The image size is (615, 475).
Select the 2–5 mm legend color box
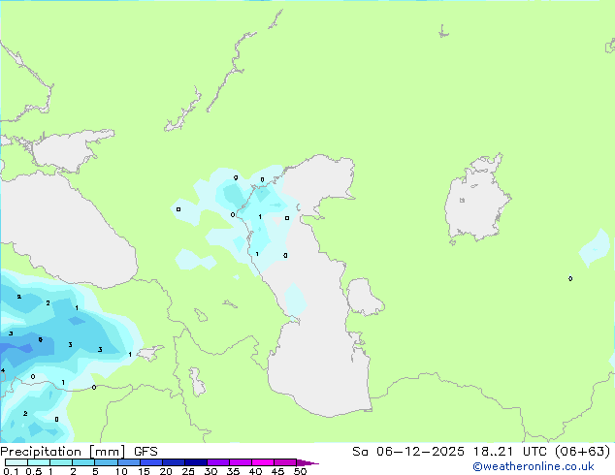coord(83,462)
